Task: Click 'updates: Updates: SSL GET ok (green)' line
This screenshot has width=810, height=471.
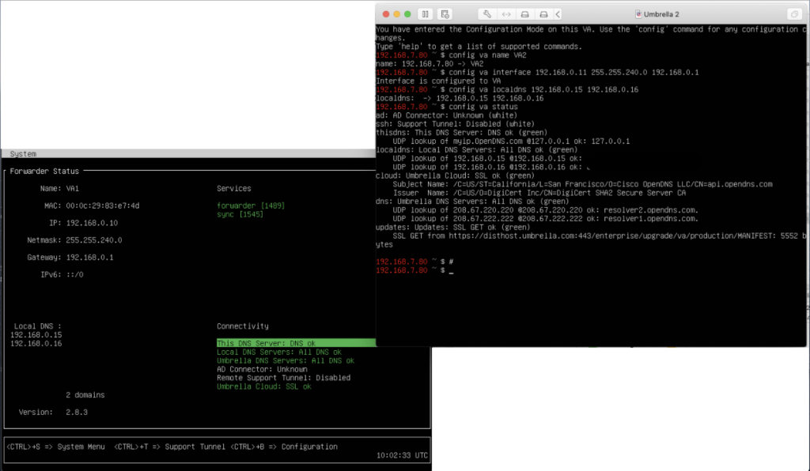Action: click(453, 227)
